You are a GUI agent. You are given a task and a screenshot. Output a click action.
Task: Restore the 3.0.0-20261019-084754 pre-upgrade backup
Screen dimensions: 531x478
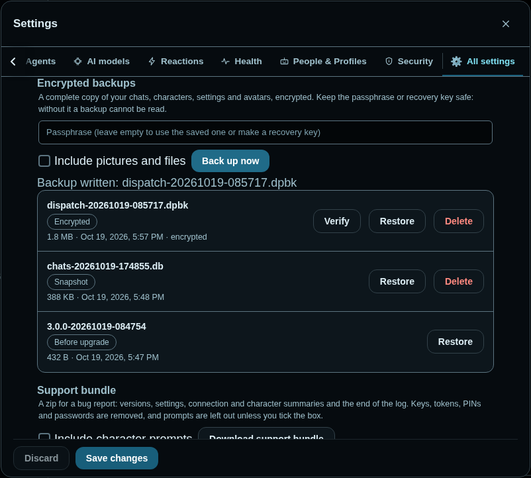tap(455, 342)
